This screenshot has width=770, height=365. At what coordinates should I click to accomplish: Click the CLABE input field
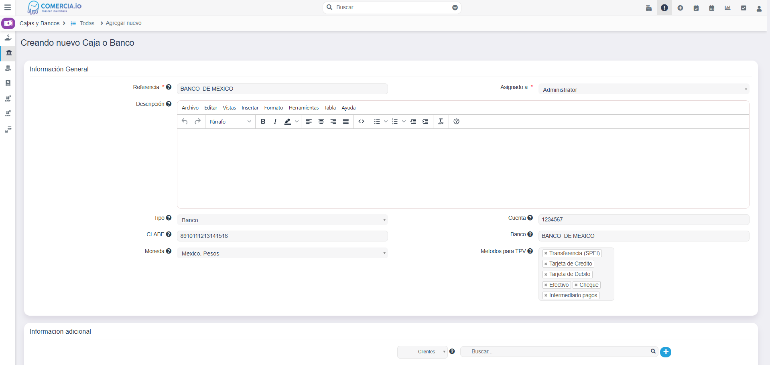point(282,236)
